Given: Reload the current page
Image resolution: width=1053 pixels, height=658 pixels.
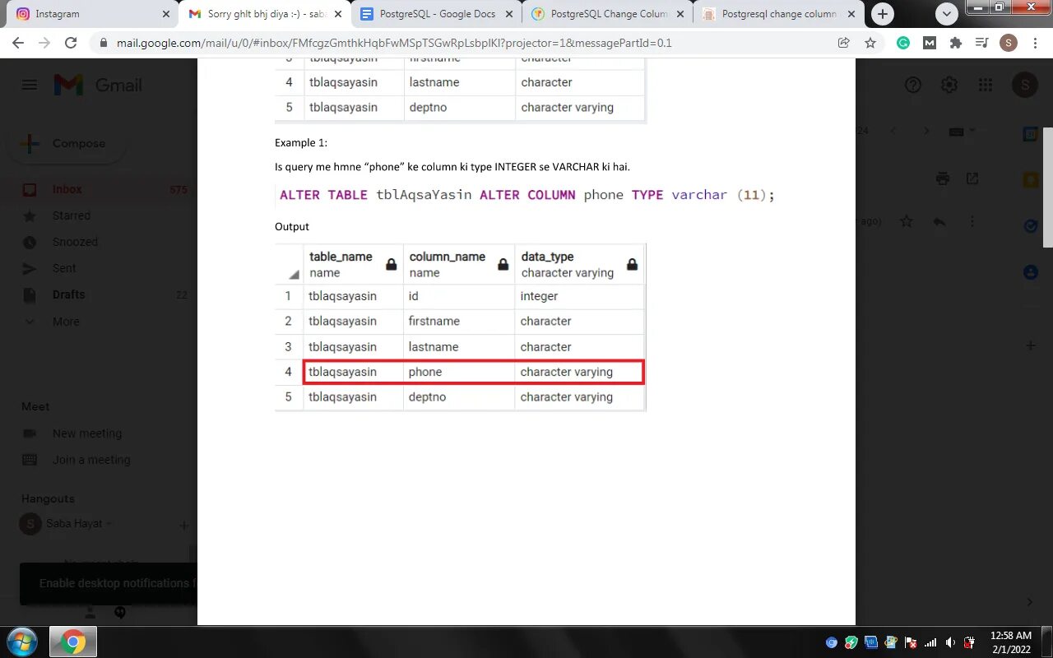Looking at the screenshot, I should pos(71,43).
